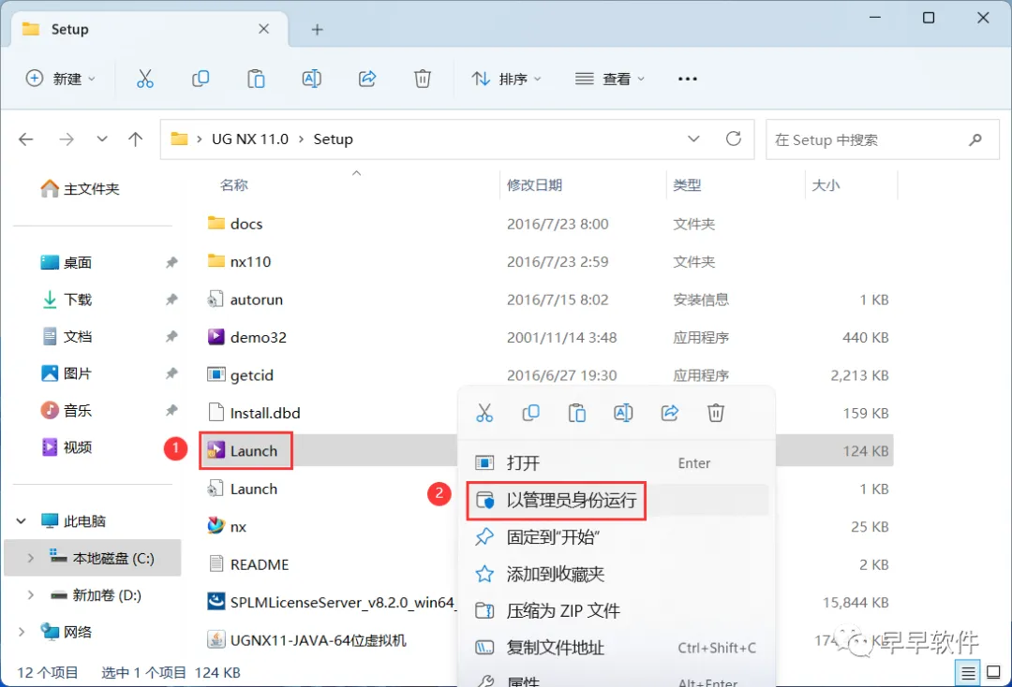Screen dimensions: 1012x687
Task: Click Rename icon in the context menu
Action: point(623,413)
